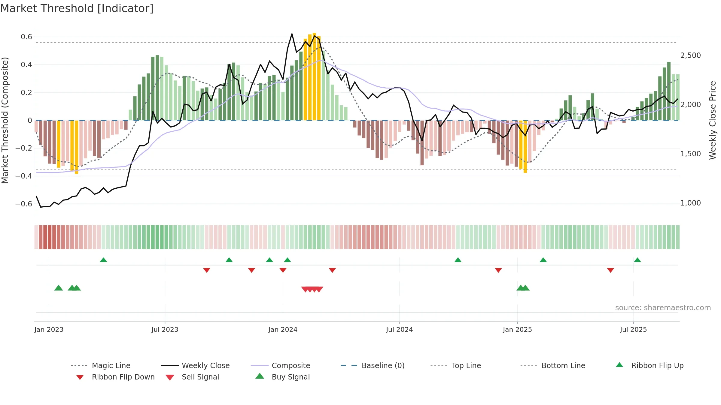Screen dimensions: 721x405
Task: Toggle the Magic Line legend entry
Action: (101, 365)
